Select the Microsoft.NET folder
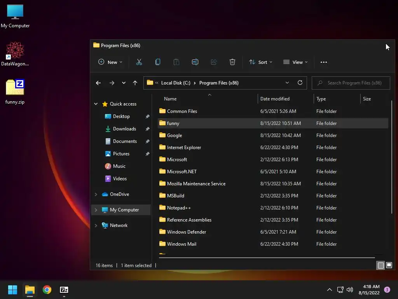The image size is (398, 299). (x=273, y=172)
